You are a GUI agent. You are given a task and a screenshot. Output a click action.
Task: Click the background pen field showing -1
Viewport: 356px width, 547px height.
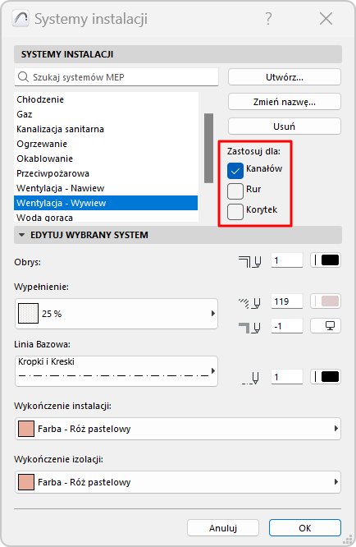pos(287,326)
